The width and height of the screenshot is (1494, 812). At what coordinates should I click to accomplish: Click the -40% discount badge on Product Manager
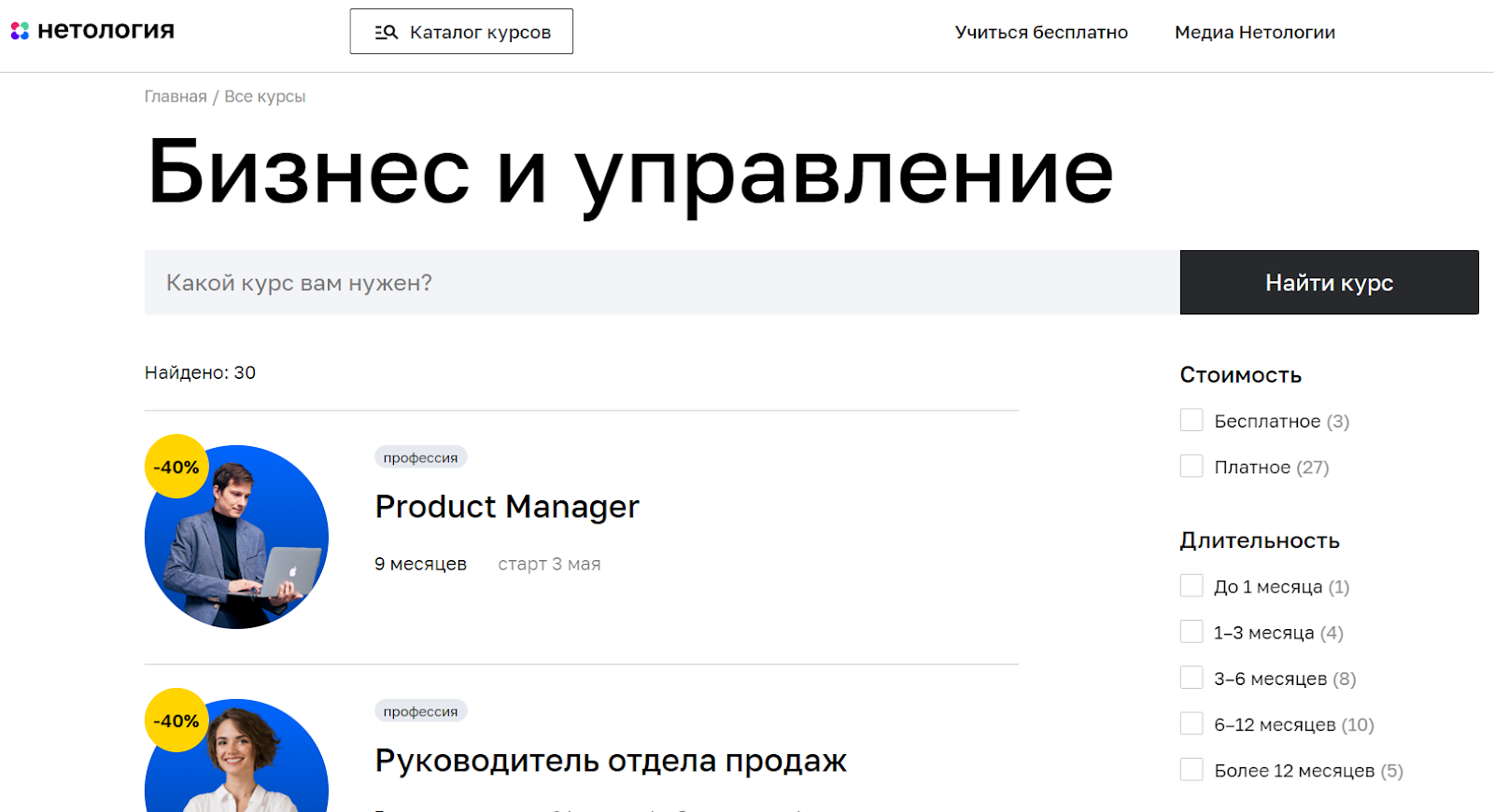(x=176, y=467)
